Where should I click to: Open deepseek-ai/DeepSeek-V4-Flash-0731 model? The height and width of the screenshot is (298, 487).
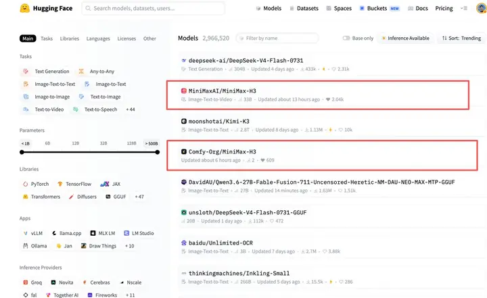click(x=246, y=61)
